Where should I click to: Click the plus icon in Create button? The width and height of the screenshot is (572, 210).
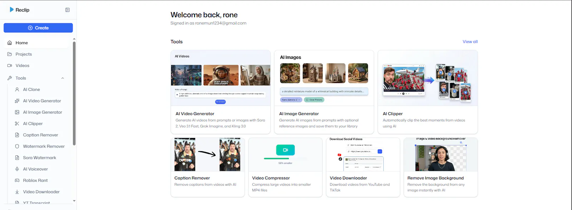coord(30,28)
